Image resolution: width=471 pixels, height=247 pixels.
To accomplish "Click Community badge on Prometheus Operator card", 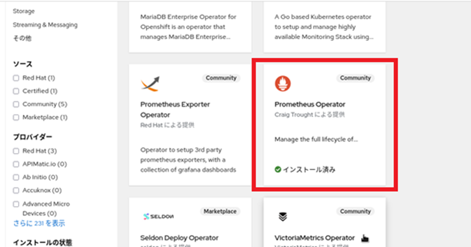I will click(355, 78).
